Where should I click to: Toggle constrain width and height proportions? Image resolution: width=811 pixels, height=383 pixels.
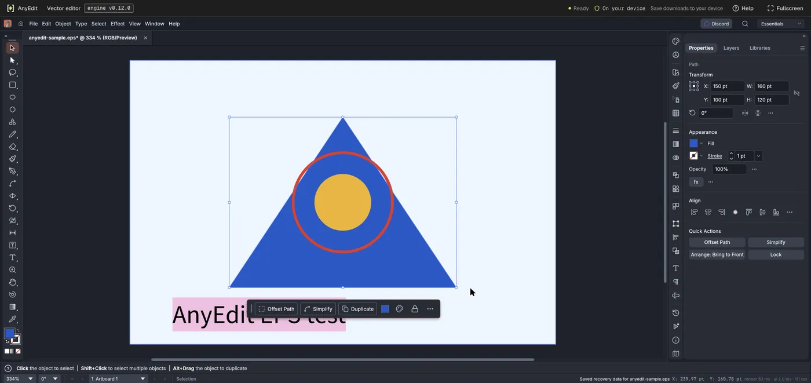[x=797, y=93]
